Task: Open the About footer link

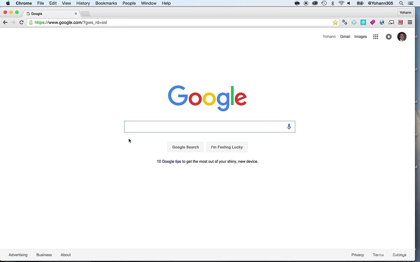Action: point(66,255)
